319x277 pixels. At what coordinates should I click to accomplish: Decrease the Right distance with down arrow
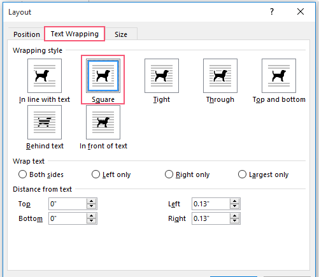click(x=235, y=221)
